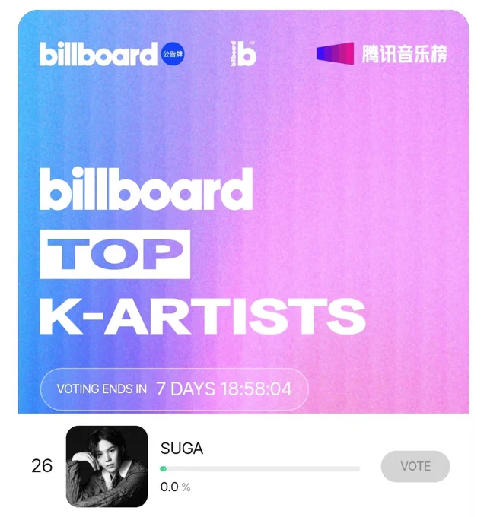This screenshot has height=517, width=487.
Task: Click the blue 公告牌 circular badge
Action: tap(173, 54)
